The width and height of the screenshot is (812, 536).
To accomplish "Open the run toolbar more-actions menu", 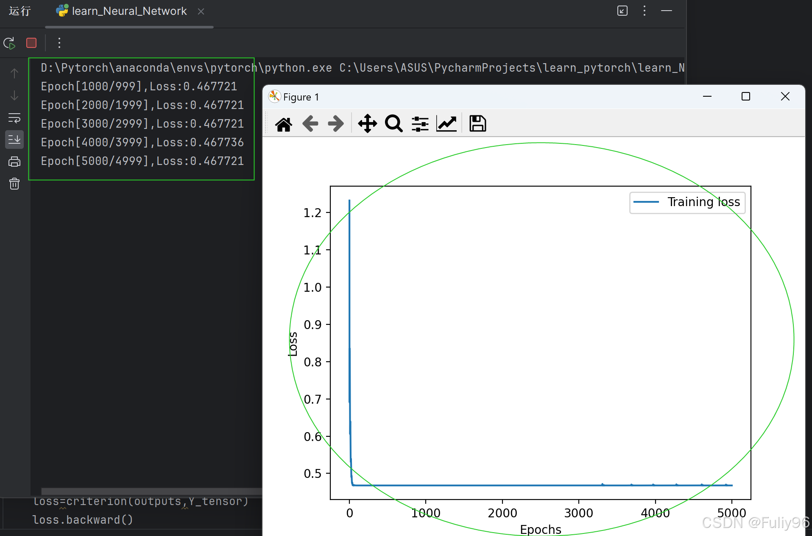I will pyautogui.click(x=59, y=43).
